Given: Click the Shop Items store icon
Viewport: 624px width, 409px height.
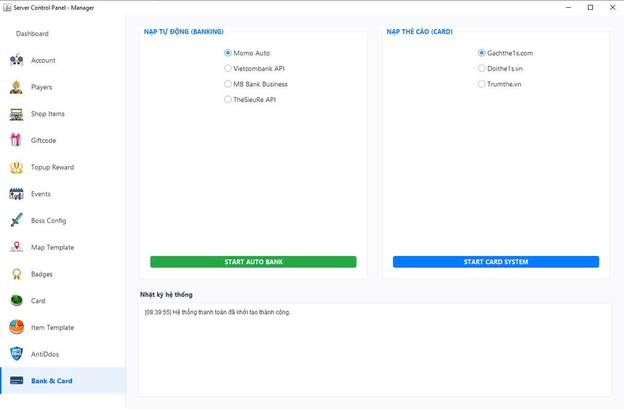Looking at the screenshot, I should point(17,114).
